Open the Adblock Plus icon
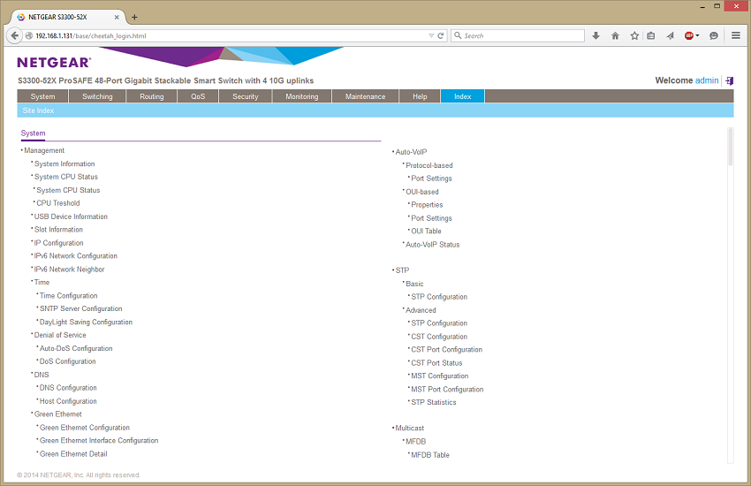 pyautogui.click(x=689, y=35)
